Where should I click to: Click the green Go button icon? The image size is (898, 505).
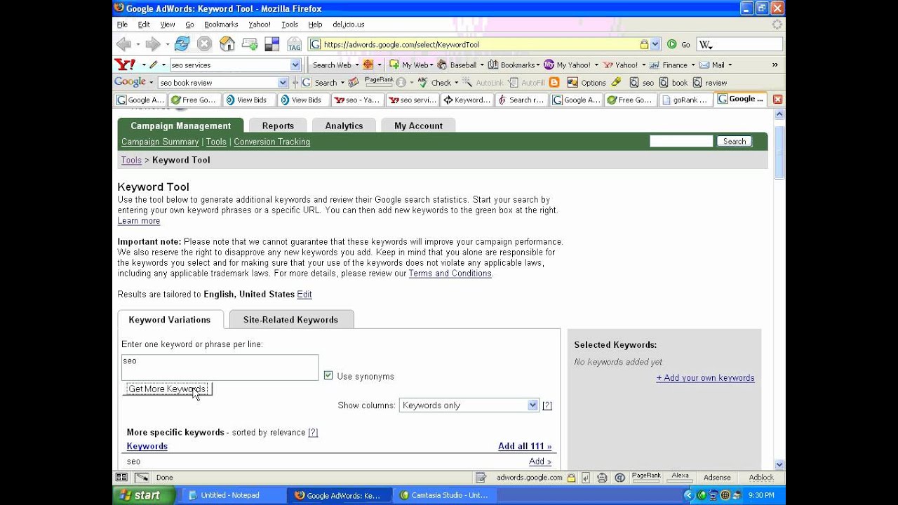(x=672, y=44)
